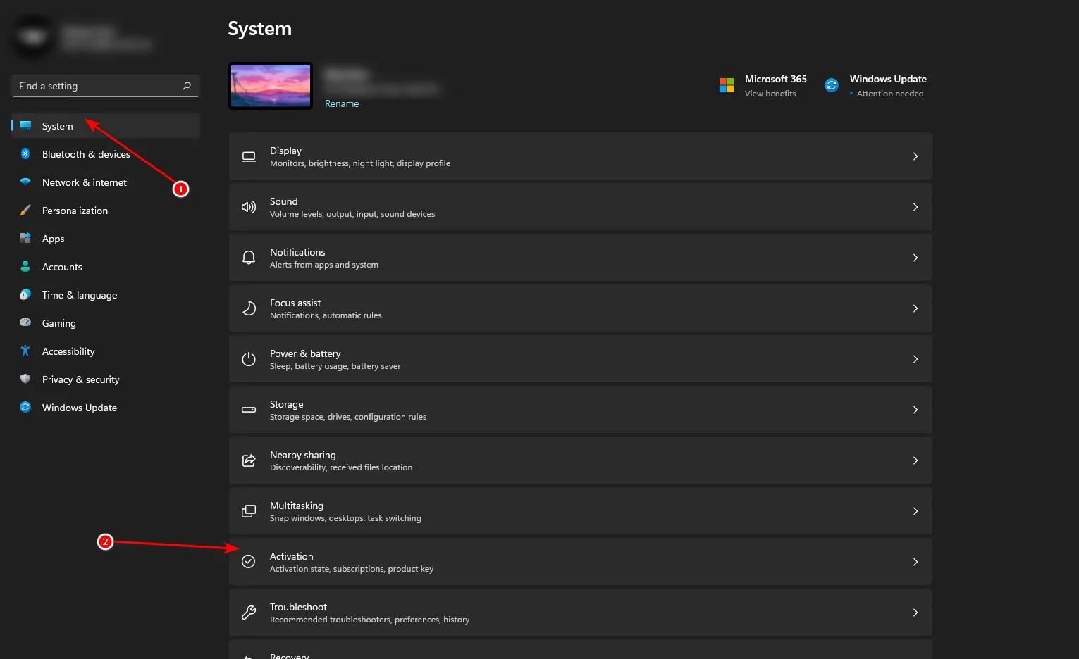This screenshot has width=1079, height=659.
Task: Open Privacy & security via its shield icon
Action: point(25,379)
